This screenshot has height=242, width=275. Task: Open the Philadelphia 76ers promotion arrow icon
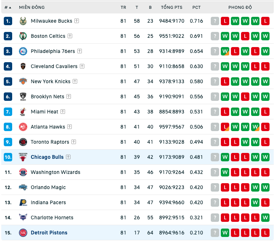pos(80,51)
